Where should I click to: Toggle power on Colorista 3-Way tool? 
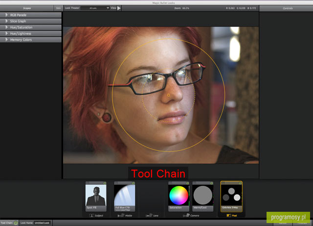pyautogui.click(x=240, y=183)
